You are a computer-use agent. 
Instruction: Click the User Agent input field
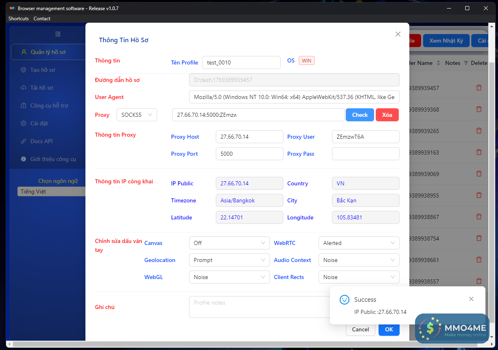pyautogui.click(x=294, y=97)
